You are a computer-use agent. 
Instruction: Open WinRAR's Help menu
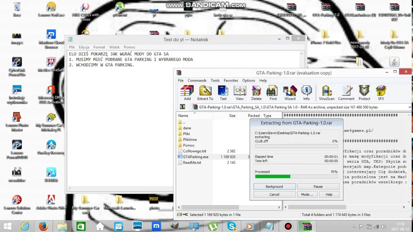pyautogui.click(x=263, y=81)
